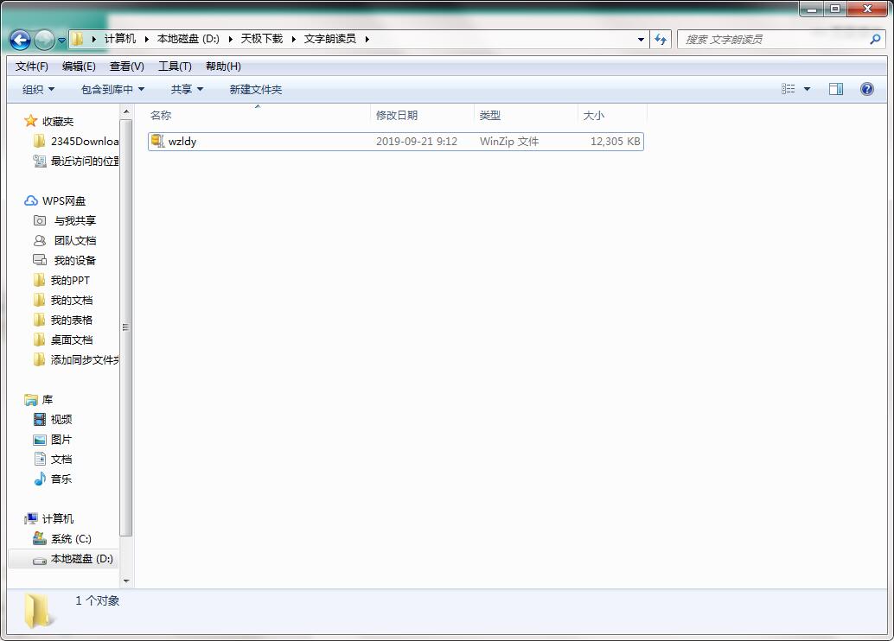Click the 库 libraries icon
The height and width of the screenshot is (641, 894).
[x=31, y=399]
